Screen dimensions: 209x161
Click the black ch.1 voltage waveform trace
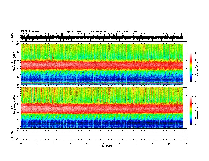[102, 37]
